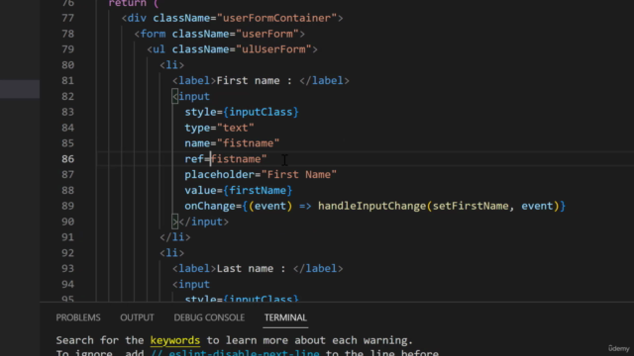Click the input tag on line 82
The image size is (634, 356).
(191, 97)
